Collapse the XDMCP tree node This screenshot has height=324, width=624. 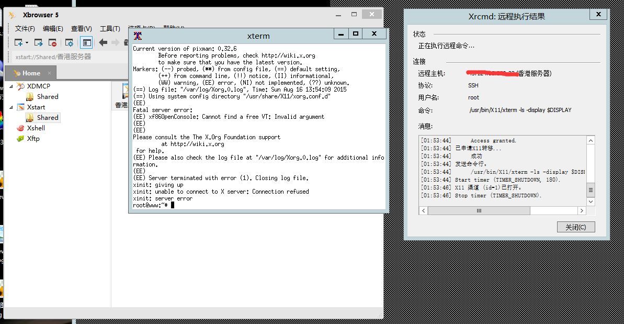pyautogui.click(x=11, y=86)
